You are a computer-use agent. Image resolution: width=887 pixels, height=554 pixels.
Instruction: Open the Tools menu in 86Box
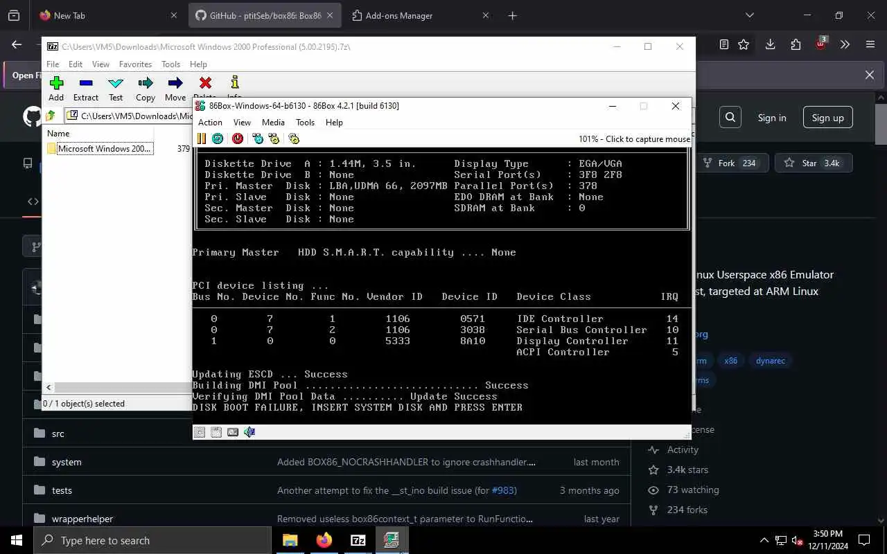(305, 123)
